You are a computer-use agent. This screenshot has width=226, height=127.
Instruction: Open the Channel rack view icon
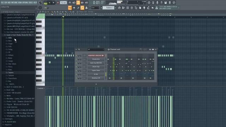pyautogui.click(x=127, y=8)
